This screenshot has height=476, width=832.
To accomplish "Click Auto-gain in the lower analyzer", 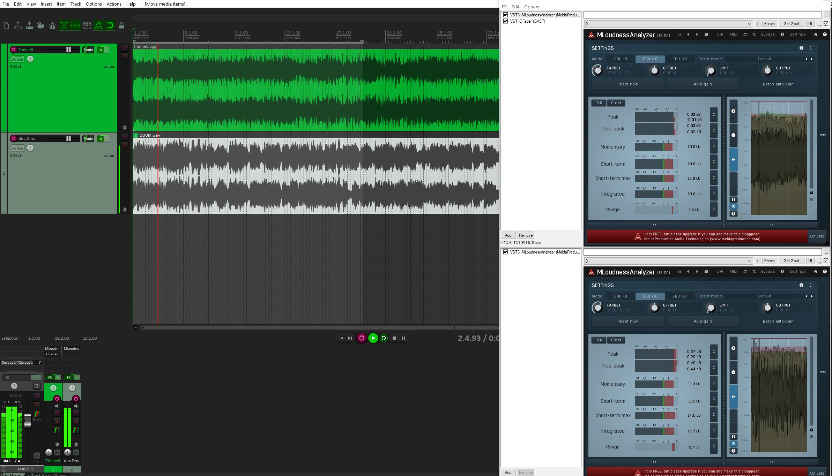I will (x=703, y=321).
